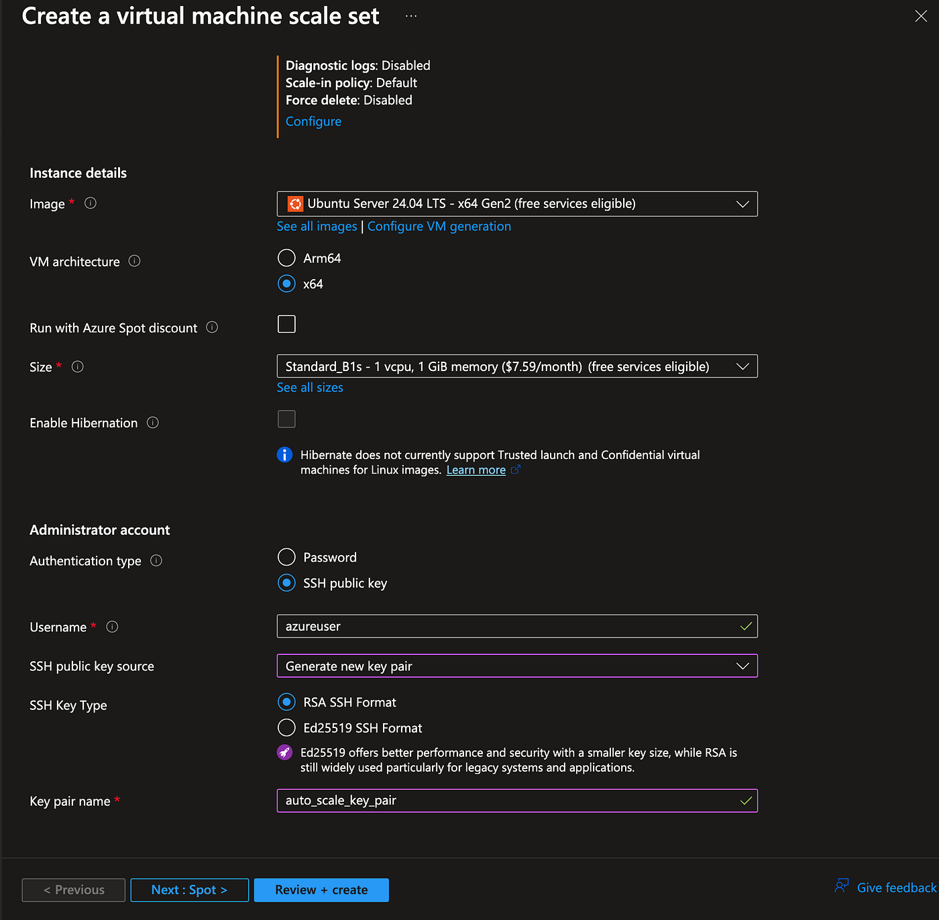Open See all sizes link
Image resolution: width=939 pixels, height=920 pixels.
tap(310, 388)
